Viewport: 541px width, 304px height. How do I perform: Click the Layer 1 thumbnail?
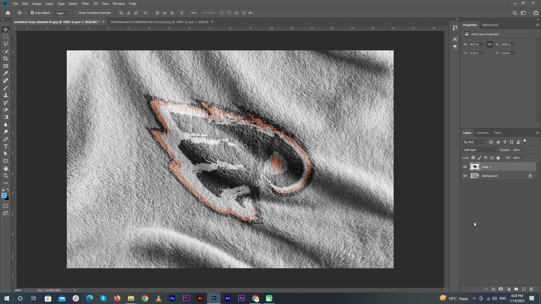point(475,167)
